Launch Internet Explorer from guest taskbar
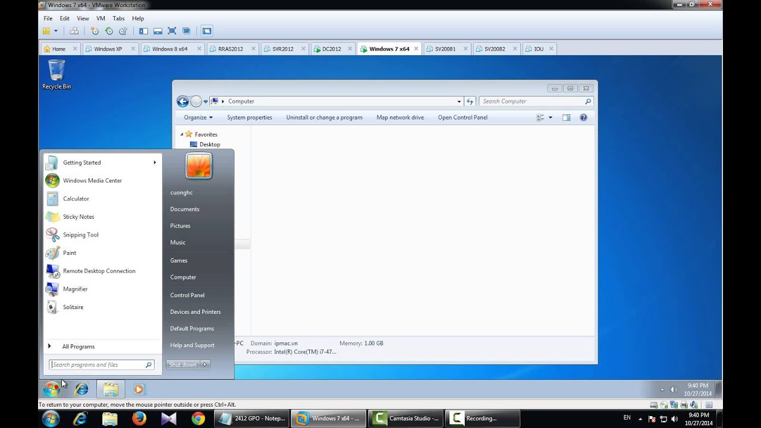This screenshot has width=761, height=428. [81, 389]
